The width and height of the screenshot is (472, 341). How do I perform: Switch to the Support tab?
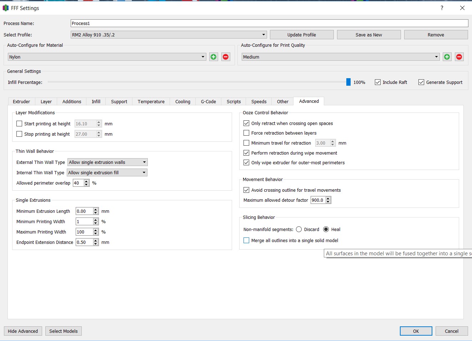[x=119, y=101]
